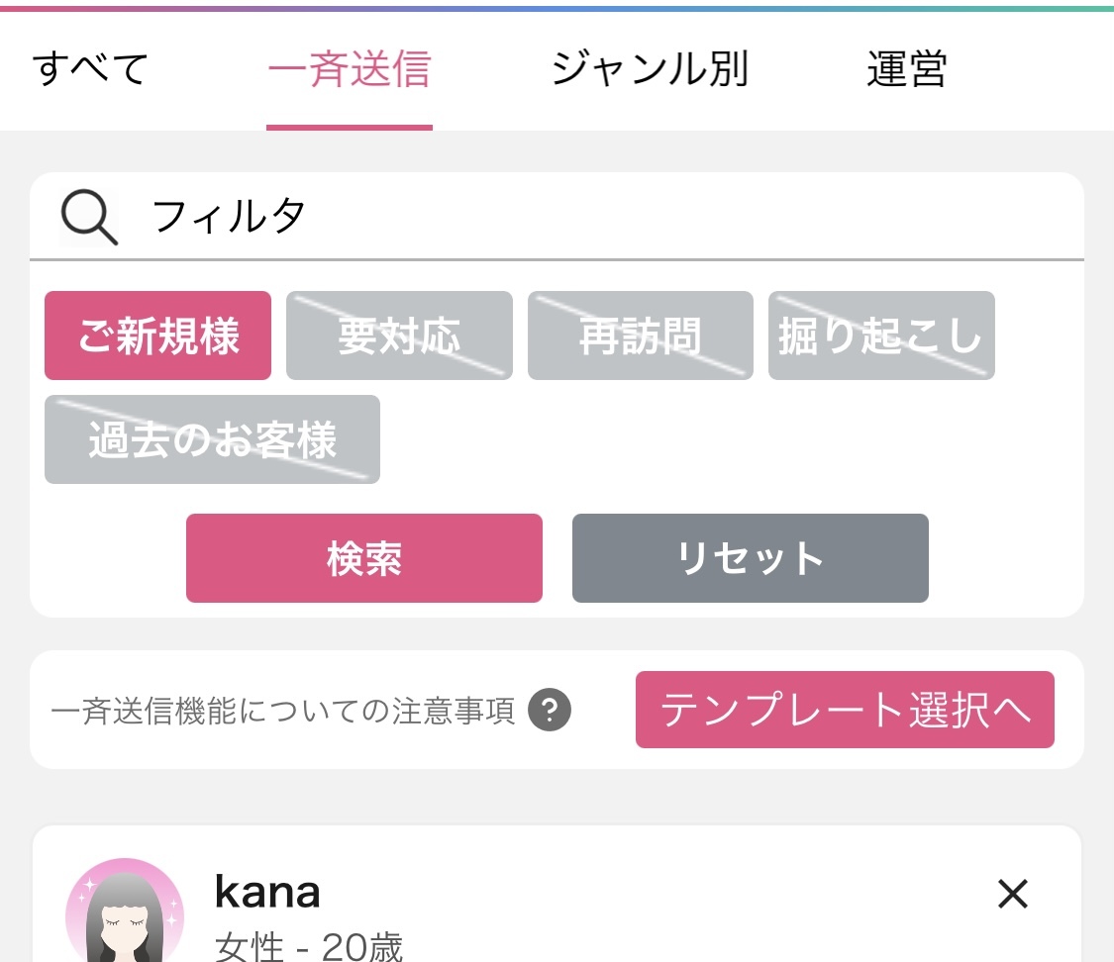Select the 一斉送信 tab
This screenshot has height=962, width=1114.
350,69
